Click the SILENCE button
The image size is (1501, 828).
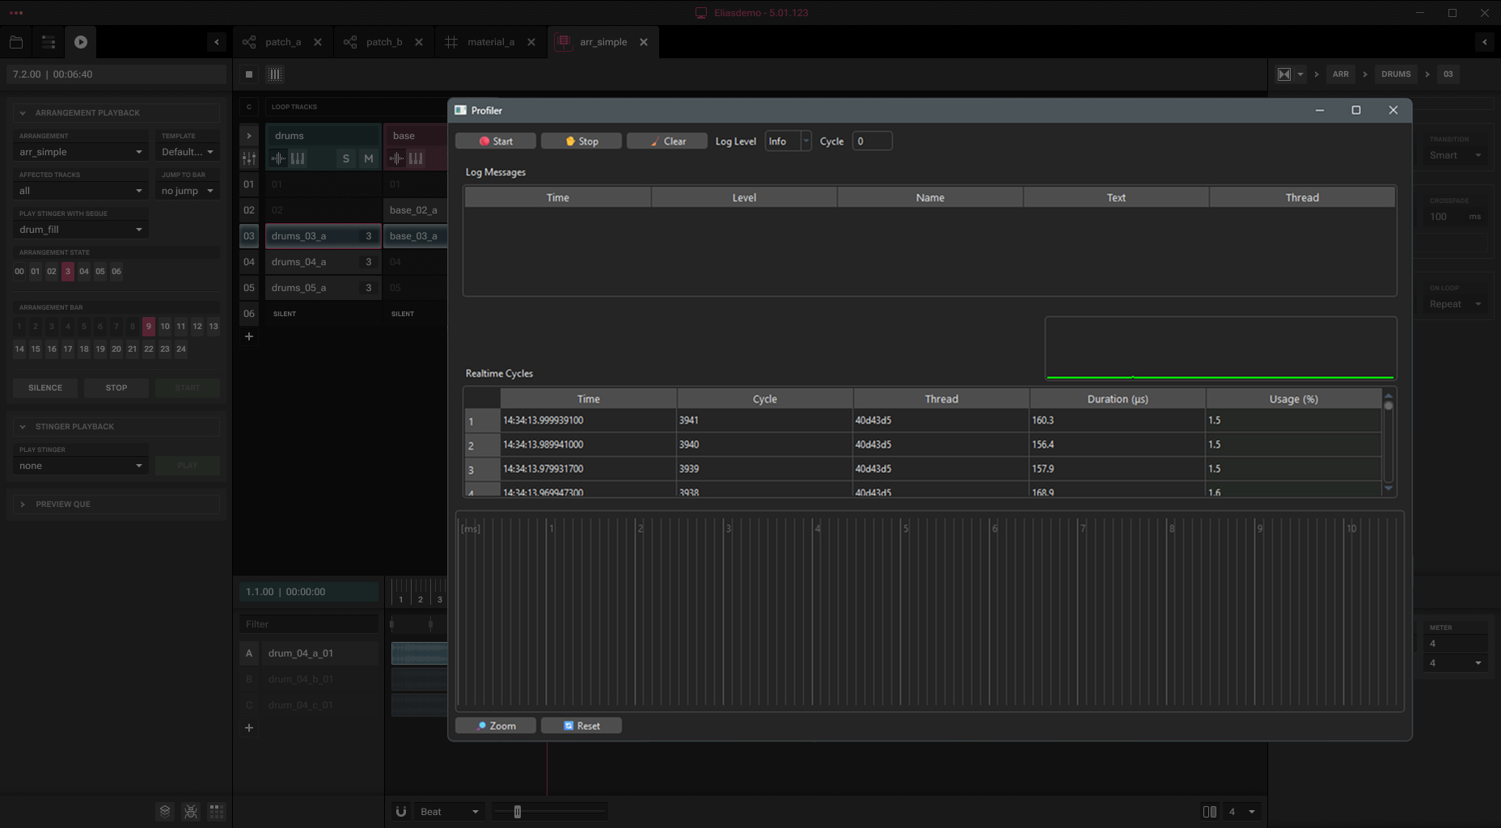(45, 388)
